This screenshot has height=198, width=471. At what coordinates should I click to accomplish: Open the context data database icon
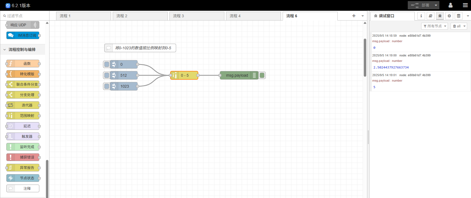tap(458, 16)
